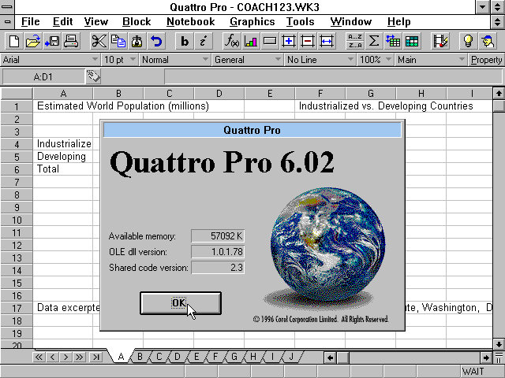Cut the selection with the scissors icon

tap(99, 42)
